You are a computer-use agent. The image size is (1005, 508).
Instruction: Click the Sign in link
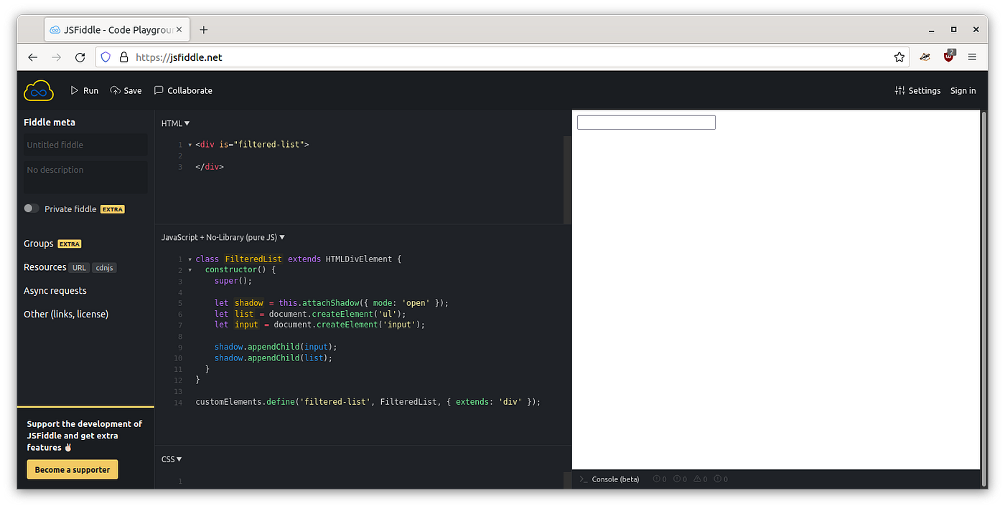[x=963, y=90]
